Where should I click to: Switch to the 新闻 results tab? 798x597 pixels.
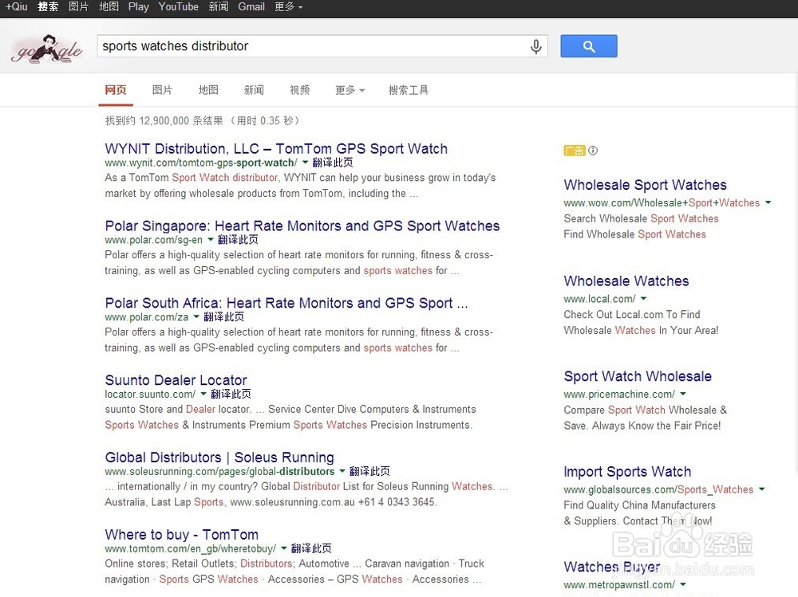254,90
